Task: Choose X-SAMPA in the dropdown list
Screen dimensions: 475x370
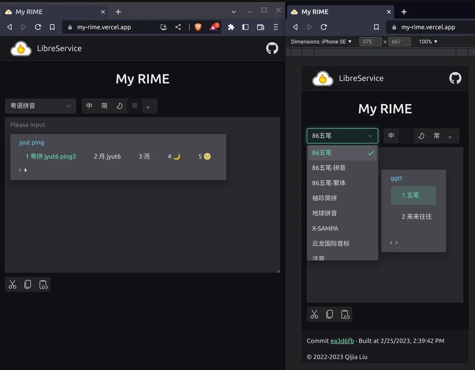Action: tap(325, 229)
